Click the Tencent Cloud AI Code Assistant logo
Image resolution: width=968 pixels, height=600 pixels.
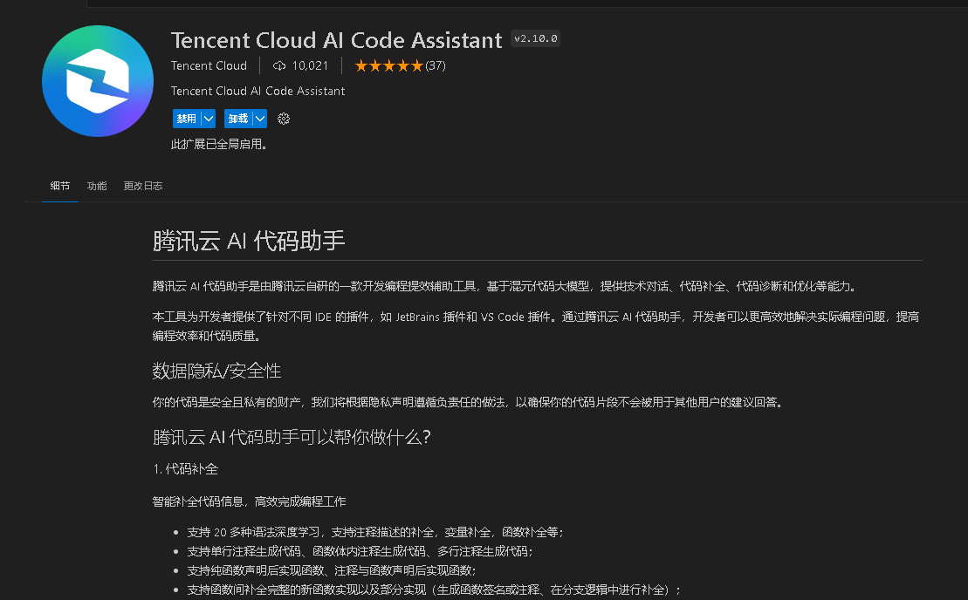(98, 81)
